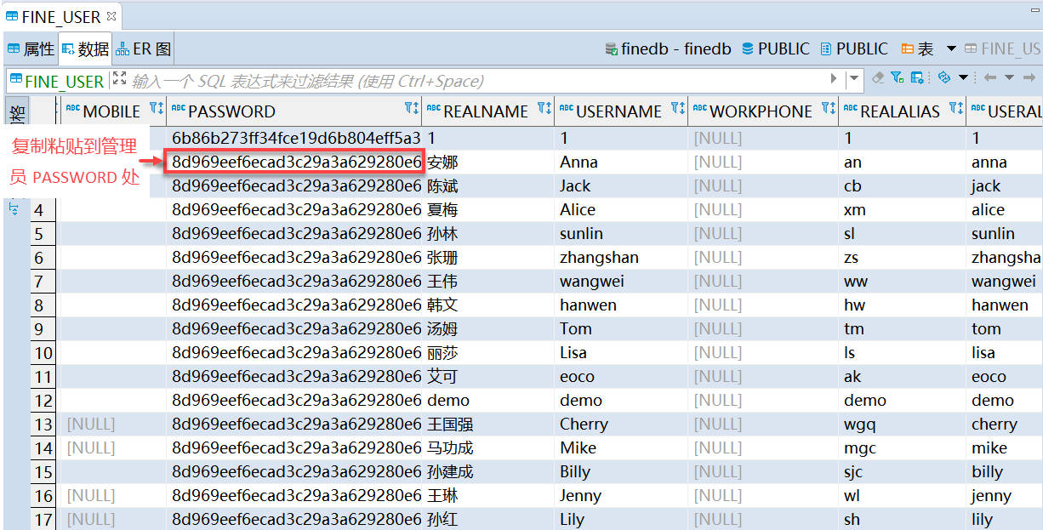Apply the filter with the play arrow
The width and height of the screenshot is (1043, 530).
click(x=834, y=78)
